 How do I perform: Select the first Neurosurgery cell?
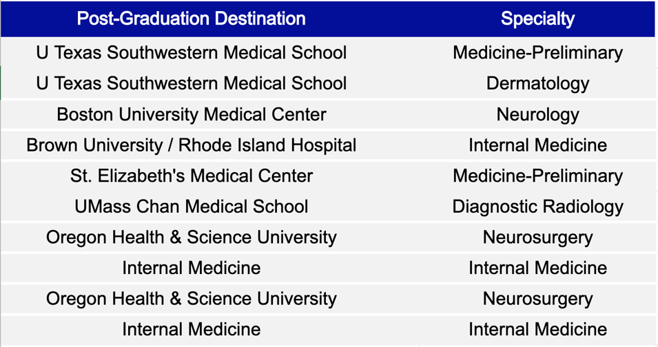pos(537,238)
